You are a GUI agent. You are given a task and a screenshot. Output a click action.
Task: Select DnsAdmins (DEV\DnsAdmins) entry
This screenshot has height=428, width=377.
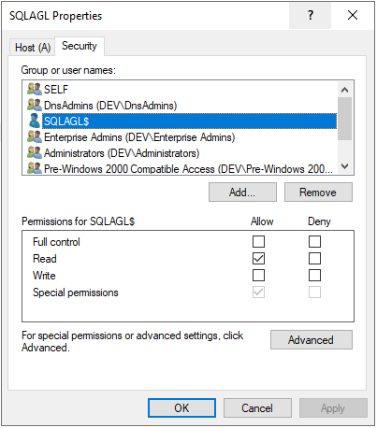[110, 106]
